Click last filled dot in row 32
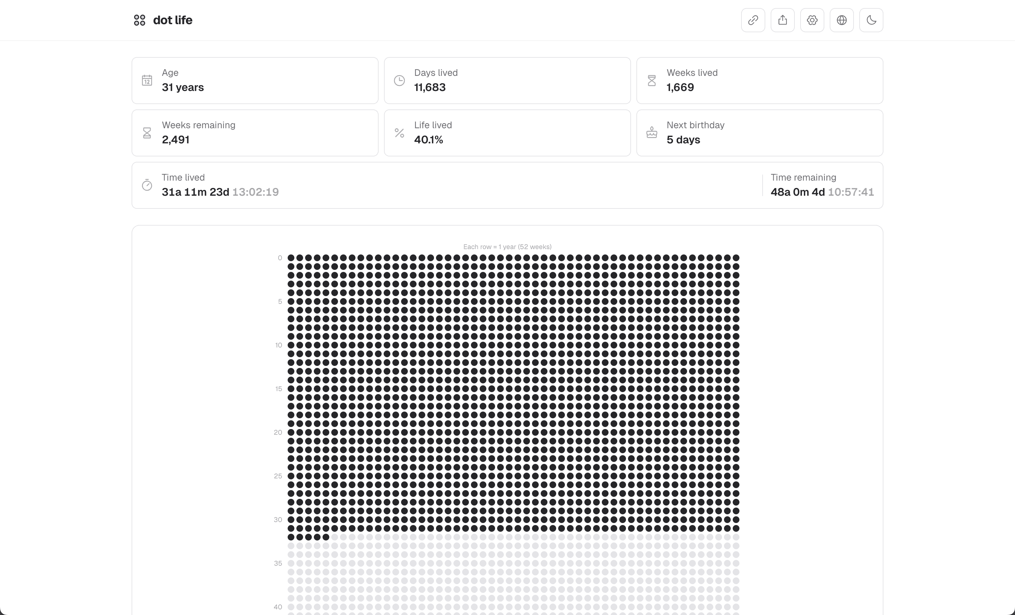This screenshot has height=615, width=1015. 326,537
